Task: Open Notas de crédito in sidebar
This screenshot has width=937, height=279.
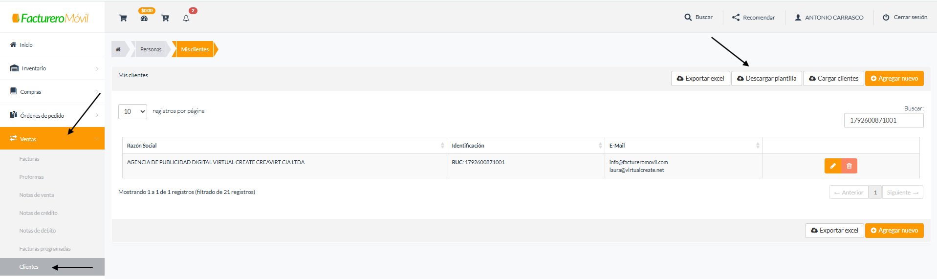Action: tap(38, 213)
